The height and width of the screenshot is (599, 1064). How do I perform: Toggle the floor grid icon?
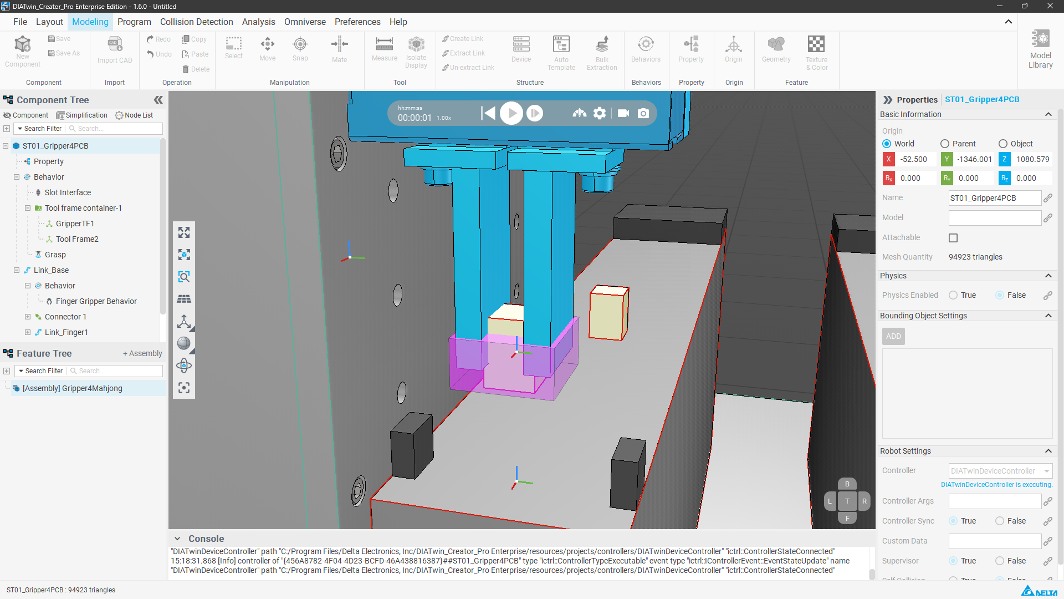184,299
